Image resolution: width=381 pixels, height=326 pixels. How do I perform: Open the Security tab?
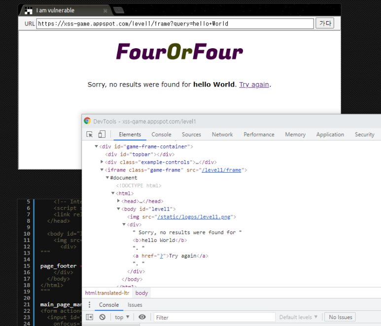364,135
